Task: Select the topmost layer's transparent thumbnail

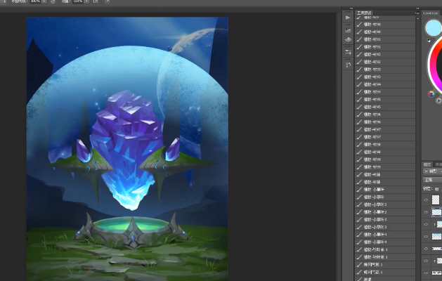Action: click(x=436, y=200)
